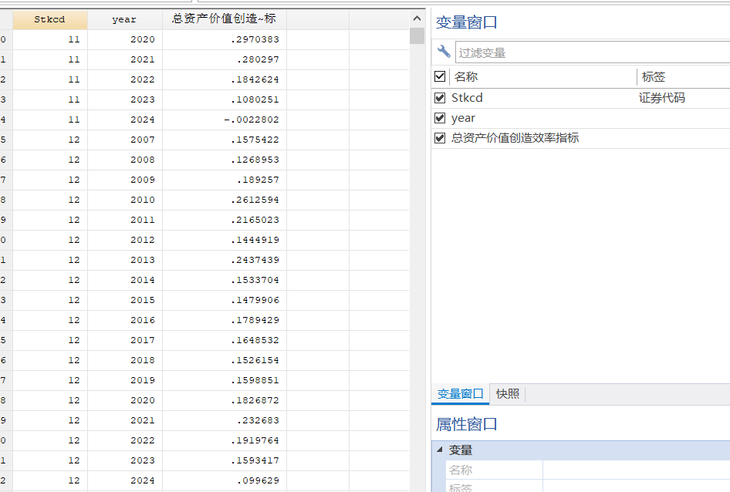Image resolution: width=730 pixels, height=492 pixels.
Task: Select the cell with value -.0022802
Action: coord(225,120)
